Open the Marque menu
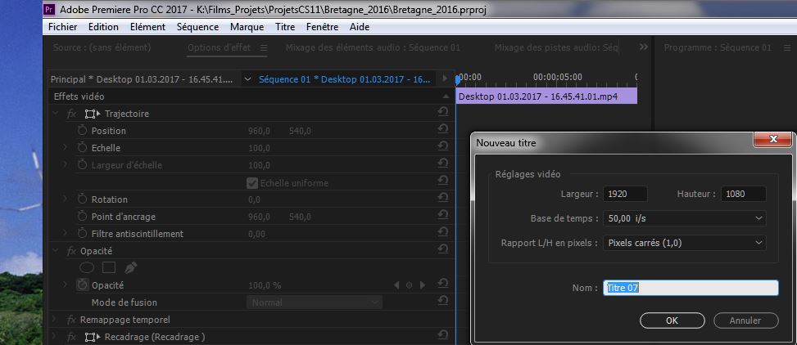Screen dimensions: 797x345 [247, 27]
